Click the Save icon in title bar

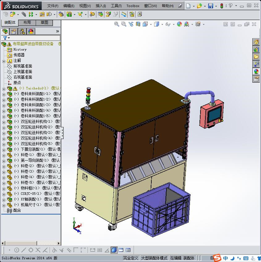(210, 6)
